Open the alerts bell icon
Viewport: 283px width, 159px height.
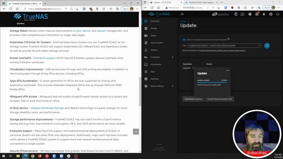pos(264,14)
